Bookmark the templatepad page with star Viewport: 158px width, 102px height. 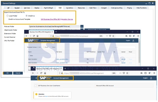click(x=113, y=36)
